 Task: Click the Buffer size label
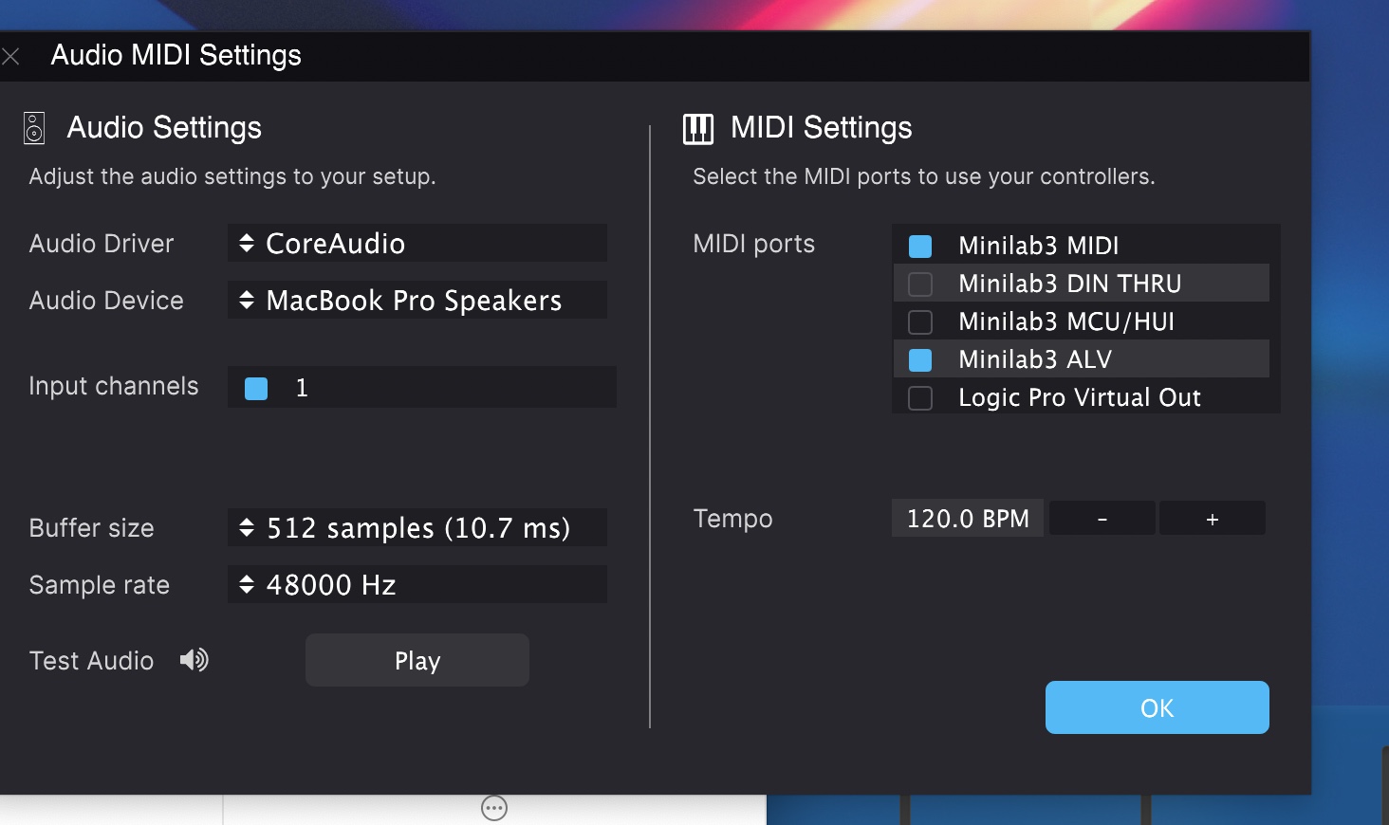[91, 528]
